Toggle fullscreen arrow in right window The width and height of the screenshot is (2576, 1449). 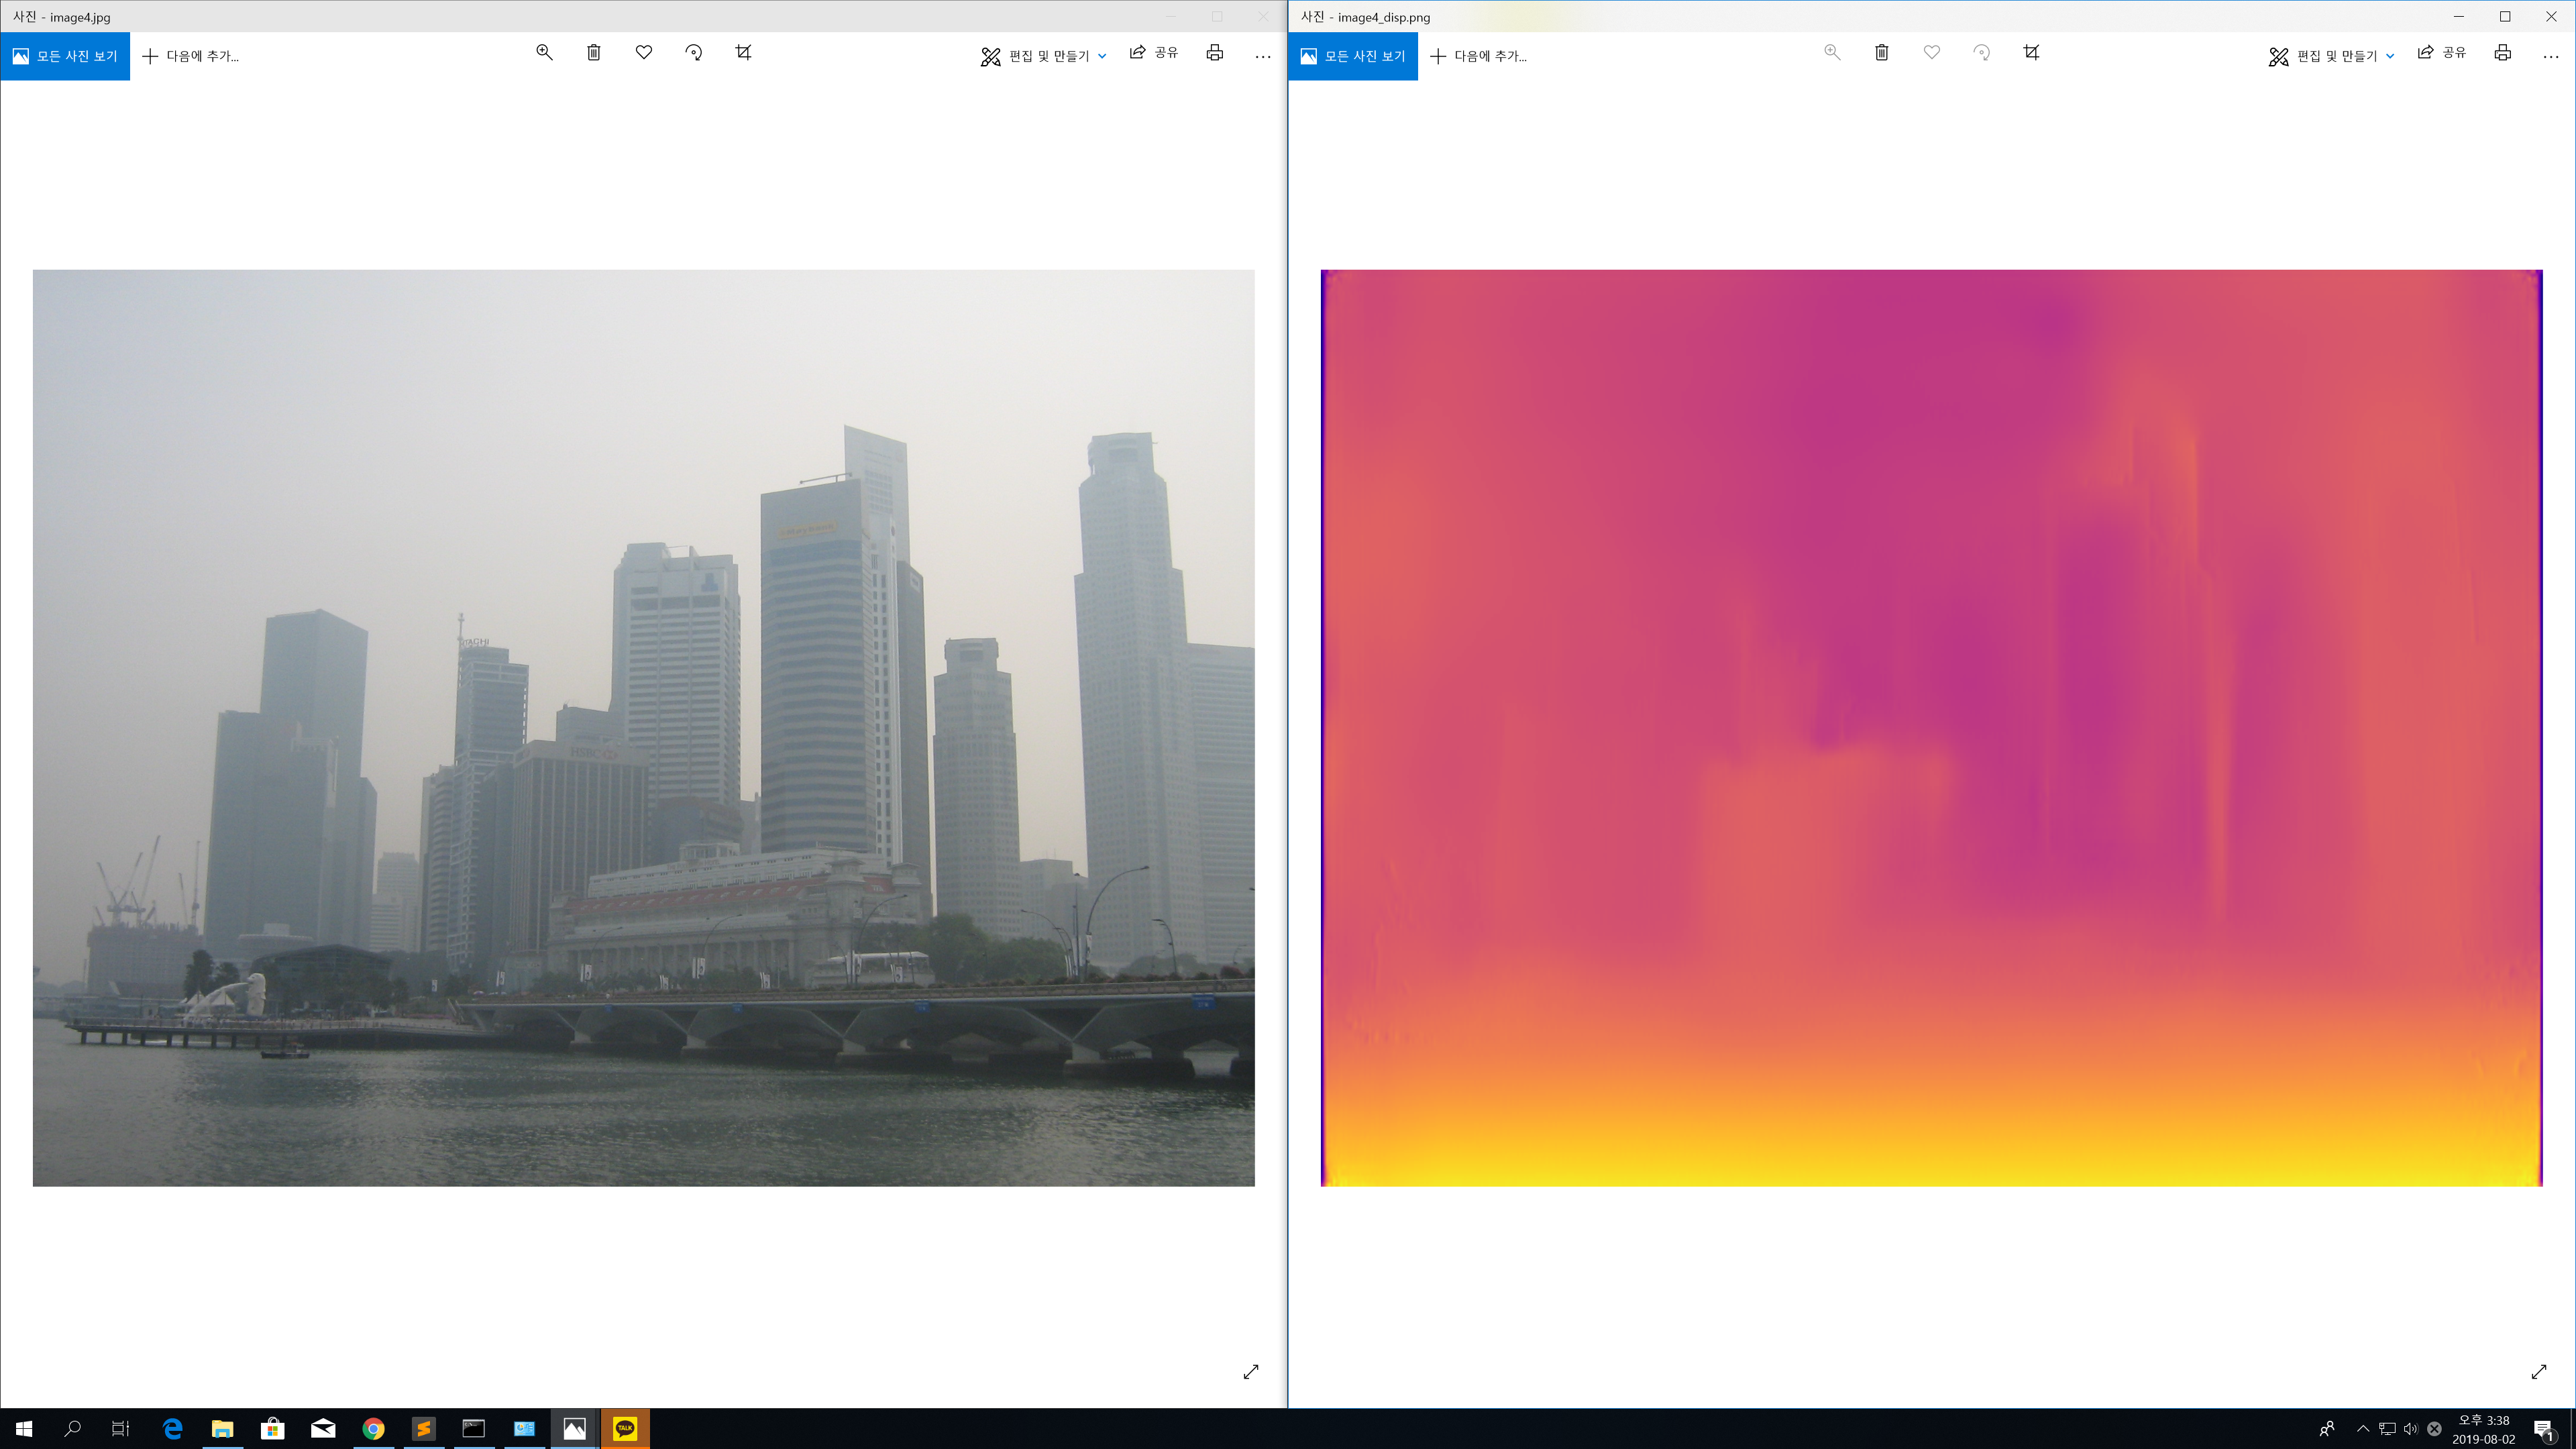(x=2538, y=1372)
